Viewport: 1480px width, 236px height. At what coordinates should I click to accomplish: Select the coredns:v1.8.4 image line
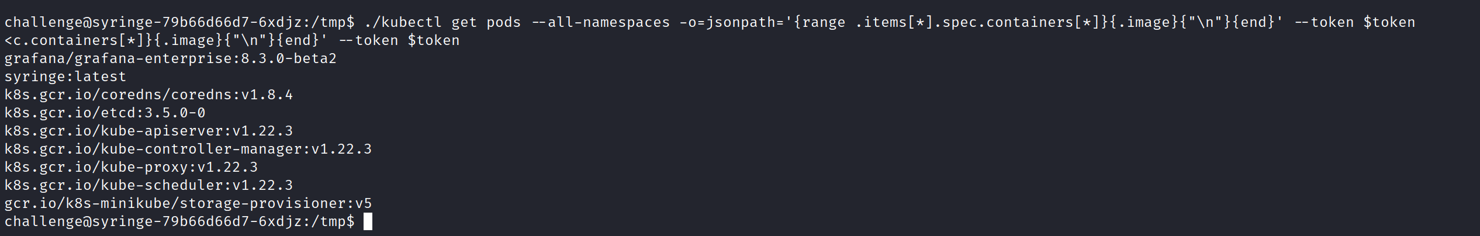pos(148,95)
